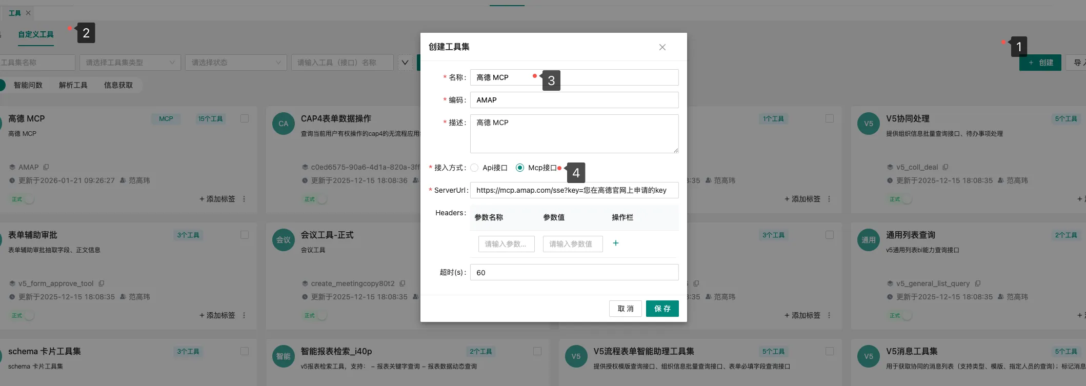Tick the checkbox on V5流程表单智能助理工具集 card
This screenshot has height=386, width=1086.
[830, 351]
